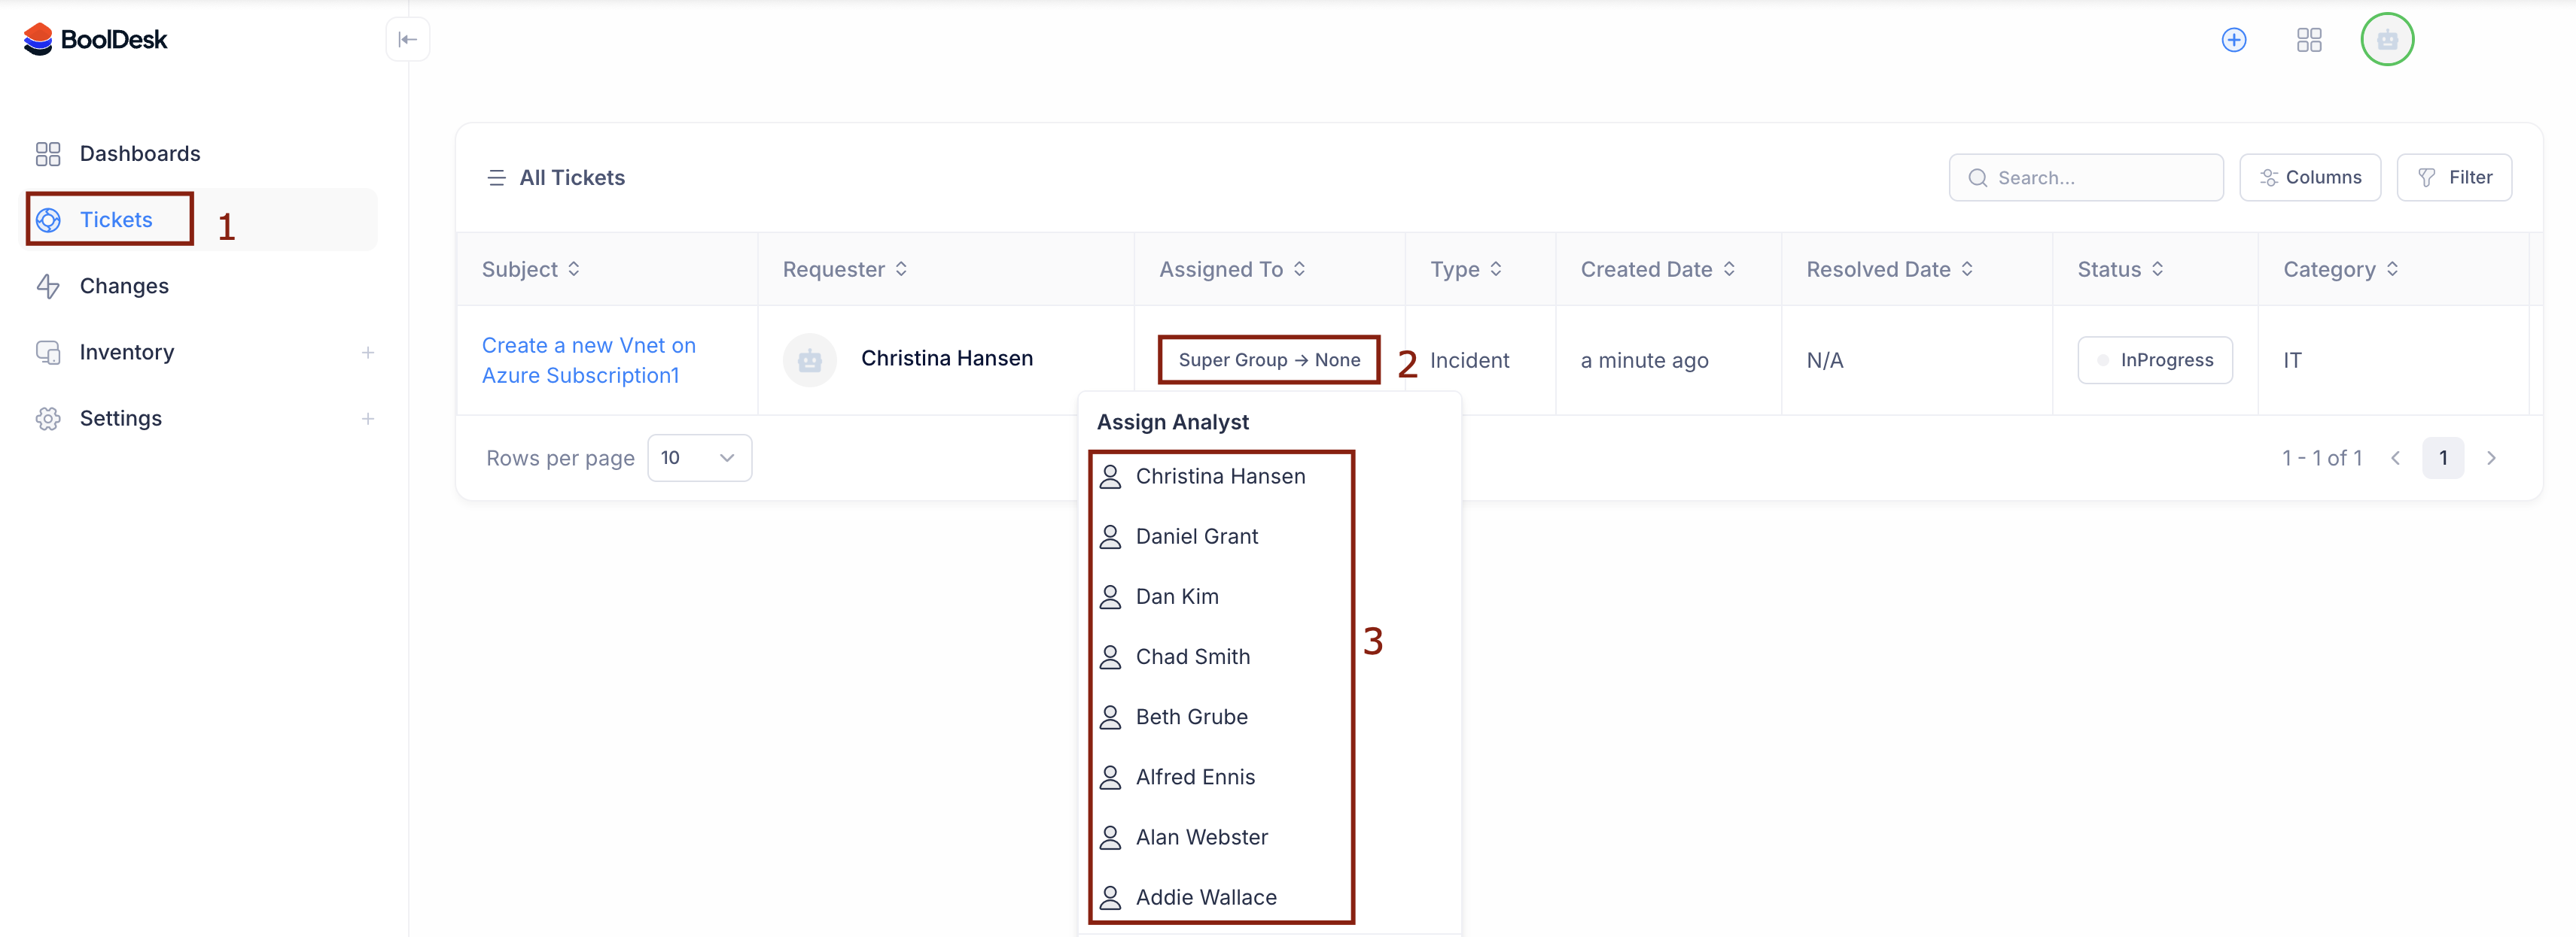Collapse the sidebar with the arrow icon
The height and width of the screenshot is (937, 2576).
pos(407,40)
